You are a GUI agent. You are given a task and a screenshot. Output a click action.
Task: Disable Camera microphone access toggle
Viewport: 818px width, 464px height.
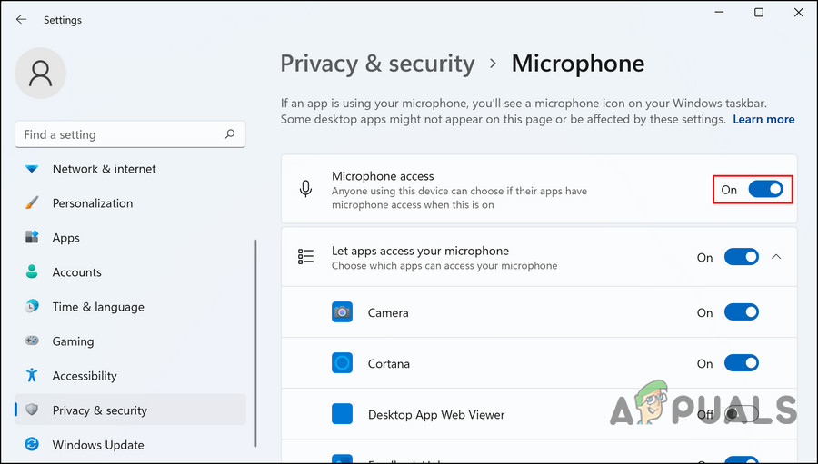(741, 312)
